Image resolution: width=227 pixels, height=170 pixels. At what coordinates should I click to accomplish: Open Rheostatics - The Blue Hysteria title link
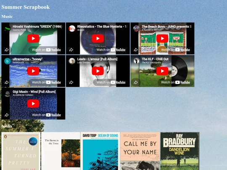pos(102,26)
